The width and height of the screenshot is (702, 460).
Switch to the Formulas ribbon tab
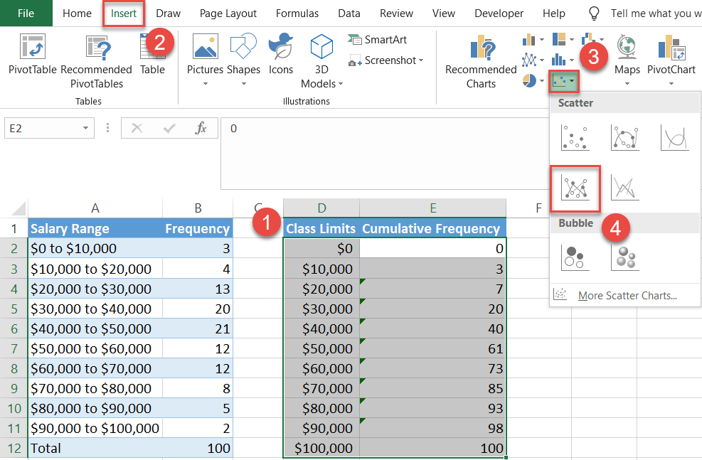coord(297,13)
